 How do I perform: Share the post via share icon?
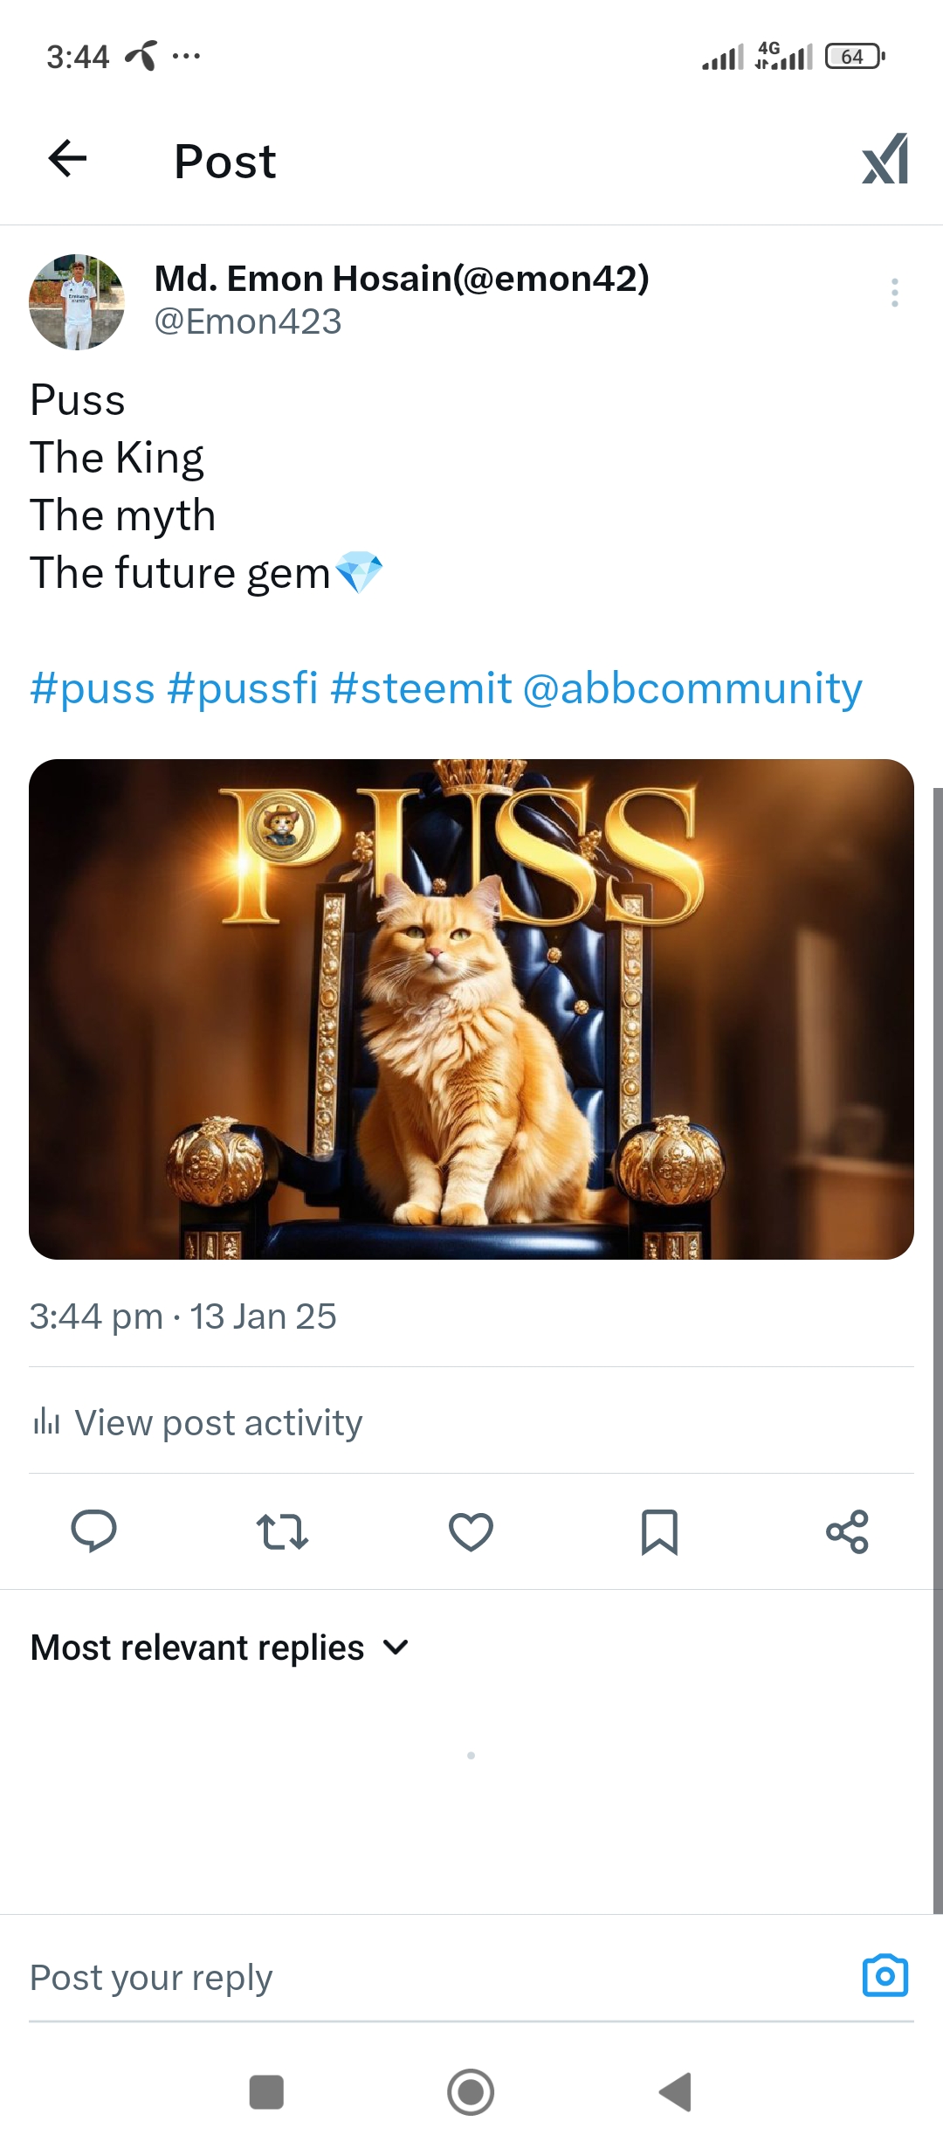(x=848, y=1531)
